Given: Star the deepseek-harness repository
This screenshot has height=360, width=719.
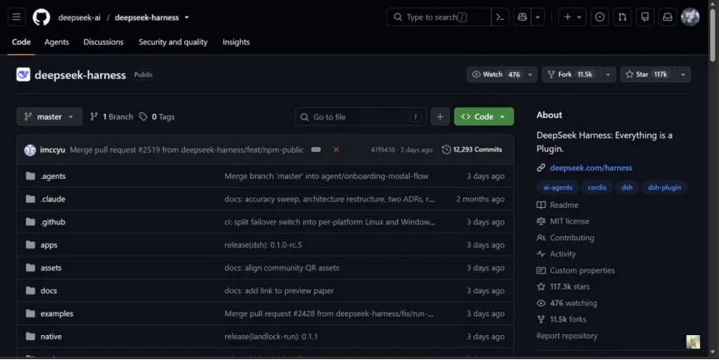Looking at the screenshot, I should (x=647, y=75).
